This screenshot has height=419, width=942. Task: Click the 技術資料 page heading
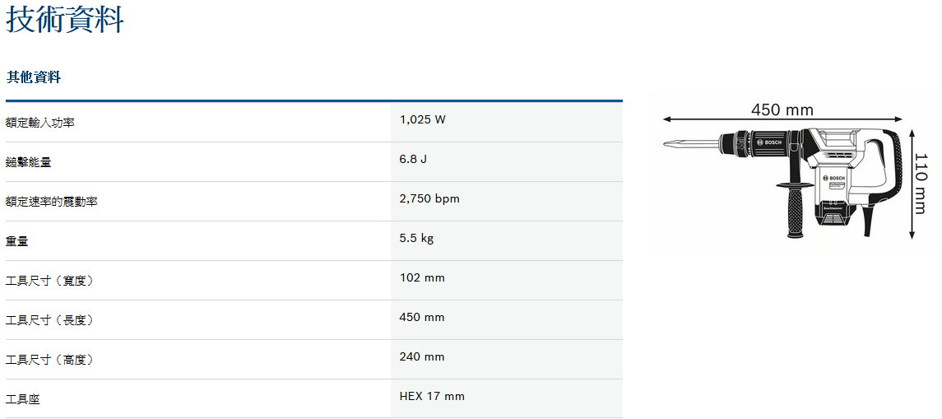click(65, 19)
